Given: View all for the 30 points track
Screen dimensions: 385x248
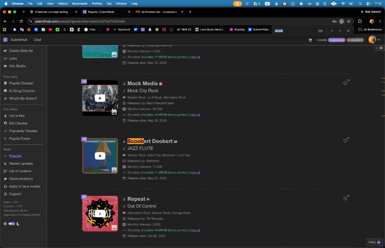Looking at the screenshot, I should (x=194, y=57).
